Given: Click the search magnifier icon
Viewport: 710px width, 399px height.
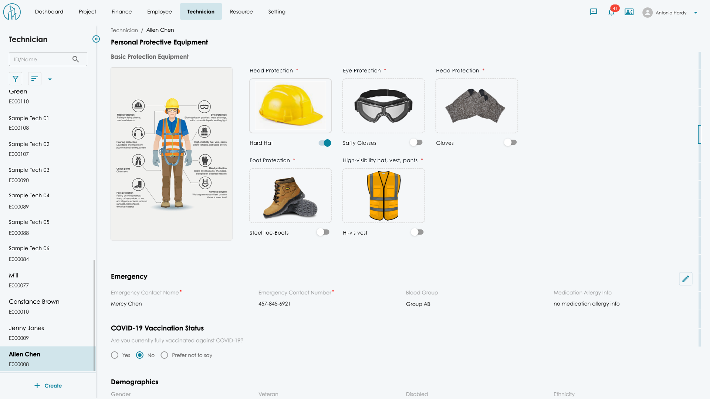Looking at the screenshot, I should [x=75, y=59].
